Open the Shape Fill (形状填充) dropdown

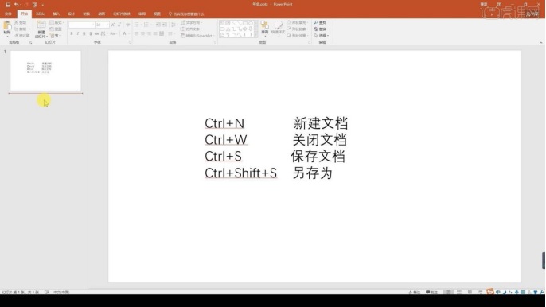[x=298, y=22]
